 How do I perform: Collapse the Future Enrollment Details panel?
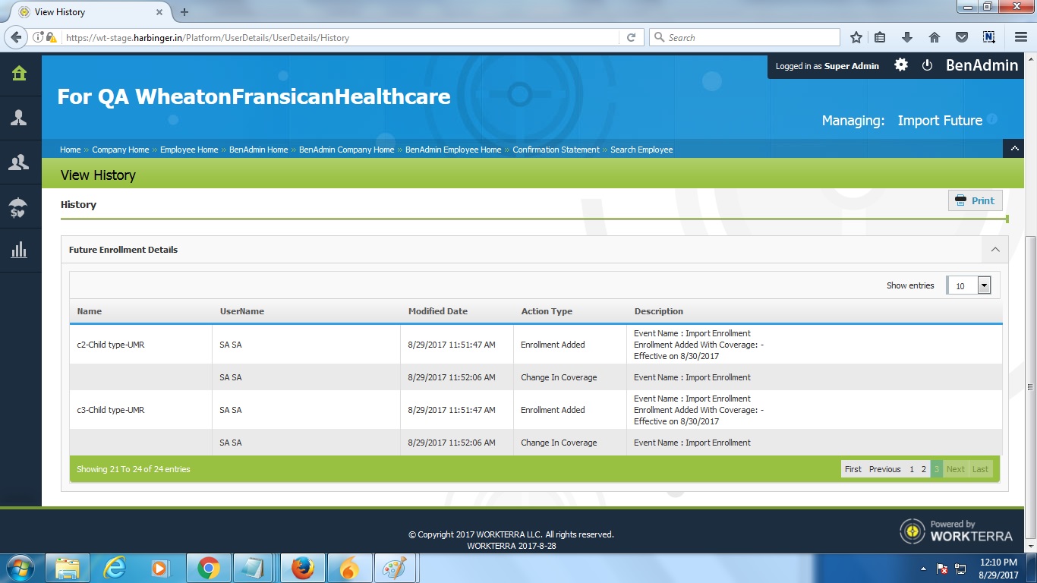click(994, 250)
